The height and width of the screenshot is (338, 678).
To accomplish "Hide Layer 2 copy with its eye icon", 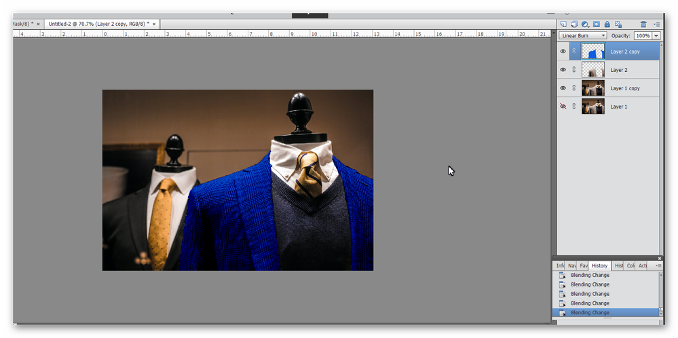I will click(563, 51).
